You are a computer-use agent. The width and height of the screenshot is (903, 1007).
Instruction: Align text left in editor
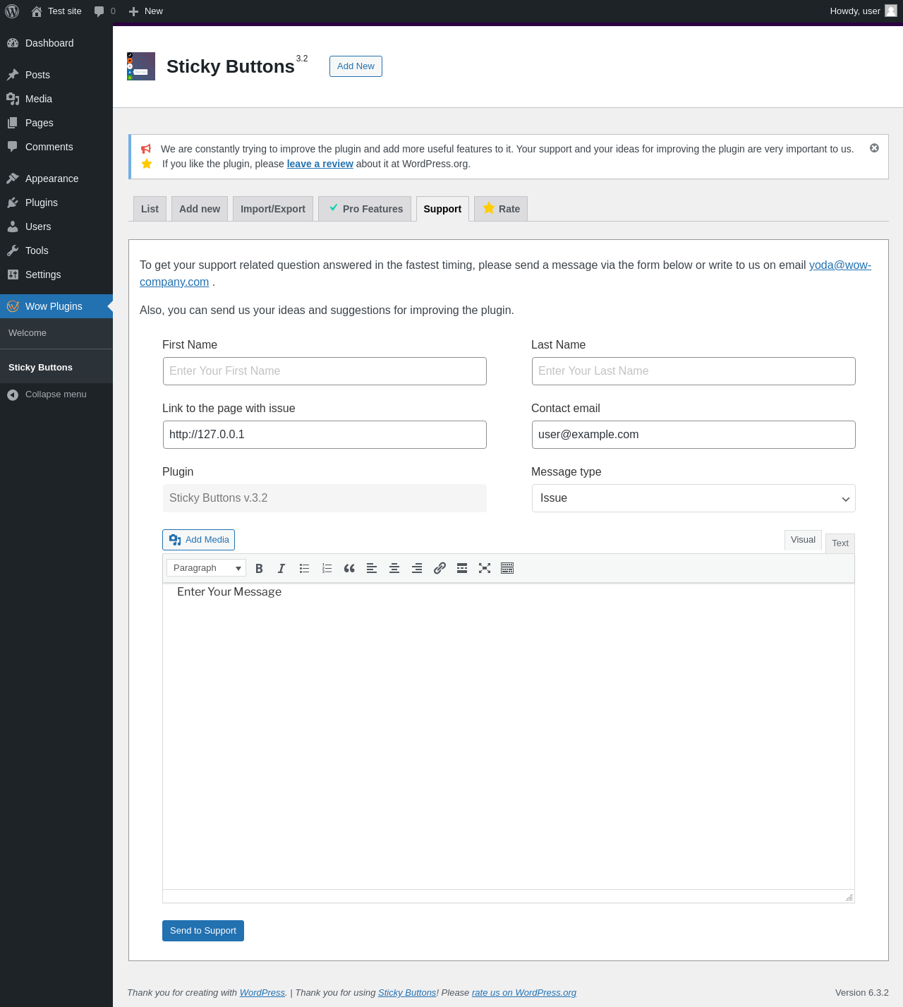(372, 568)
